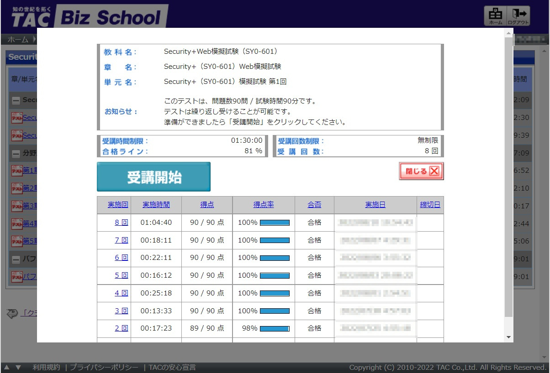Click the ホーム home icon at top right

(495, 16)
